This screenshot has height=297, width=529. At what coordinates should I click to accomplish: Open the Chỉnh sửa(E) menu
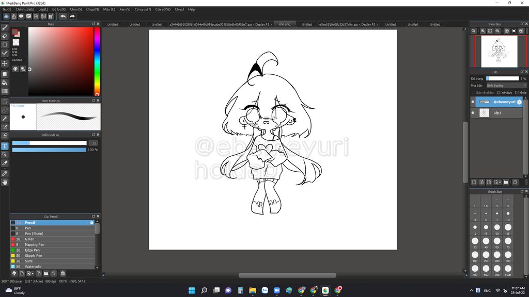pos(25,9)
